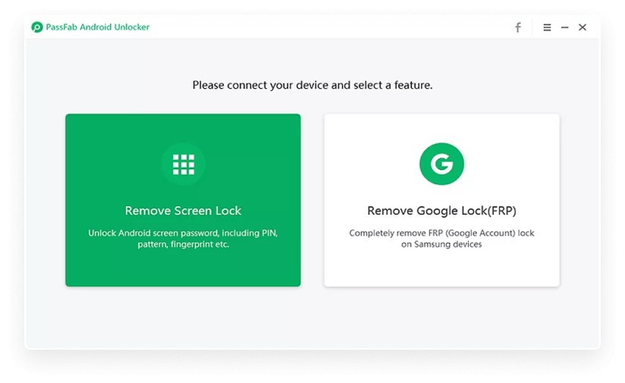Choose the green Remove Screen Lock card
The height and width of the screenshot is (383, 625).
[x=183, y=200]
